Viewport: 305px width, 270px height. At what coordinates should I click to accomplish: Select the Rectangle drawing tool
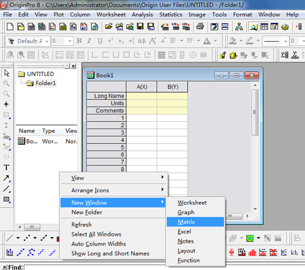click(6, 199)
